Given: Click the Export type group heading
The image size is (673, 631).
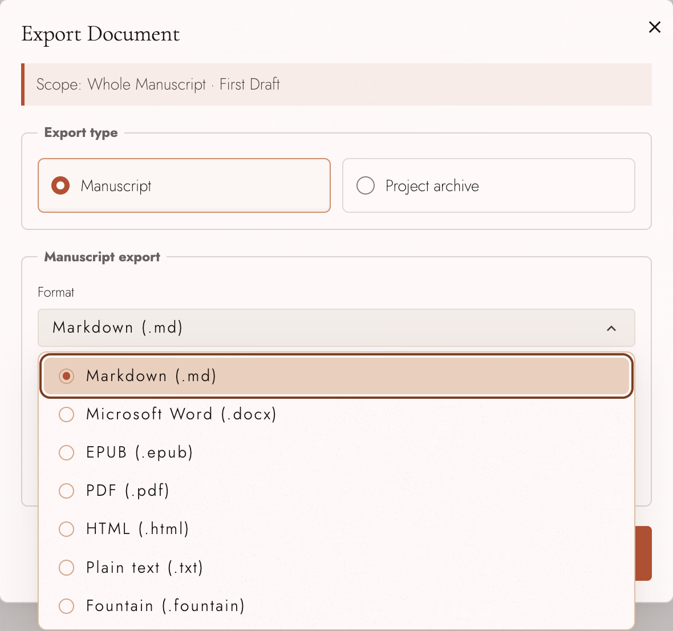Looking at the screenshot, I should pyautogui.click(x=80, y=132).
